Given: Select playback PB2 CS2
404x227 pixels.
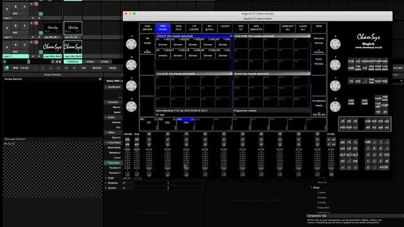Looking at the screenshot, I should click(167, 124).
